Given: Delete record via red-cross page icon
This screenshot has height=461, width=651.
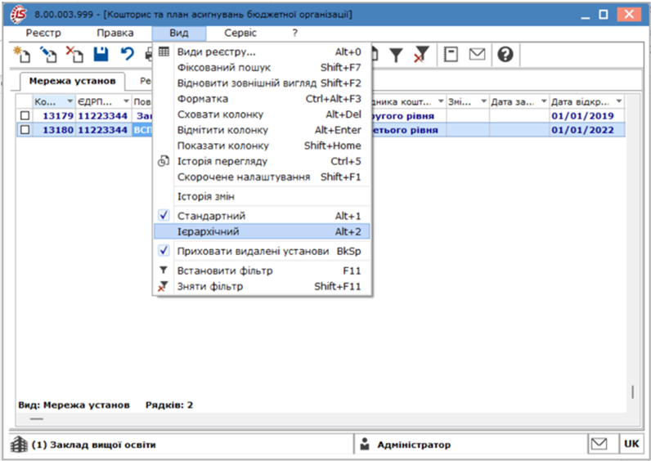Looking at the screenshot, I should pyautogui.click(x=74, y=55).
